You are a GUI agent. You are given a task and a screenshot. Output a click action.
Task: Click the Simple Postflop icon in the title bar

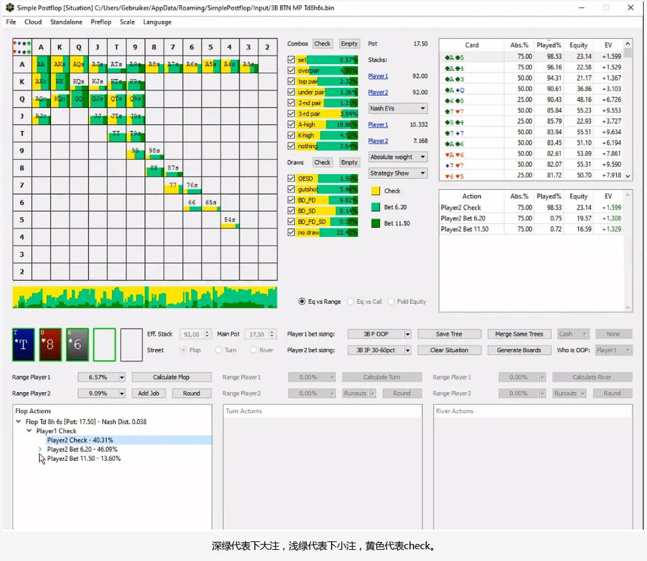pos(9,7)
